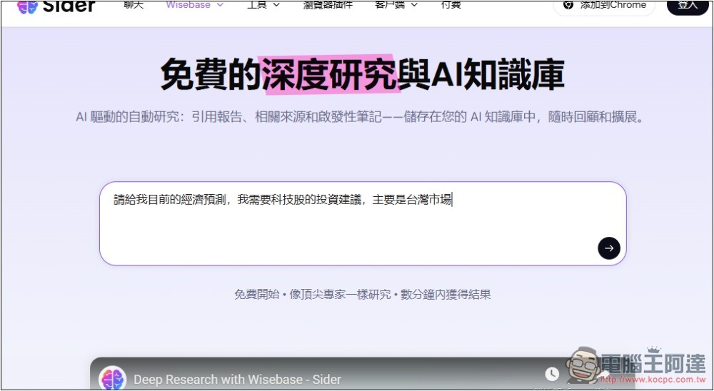714x391 pixels.
Task: Open the 聊天 menu item
Action: point(134,5)
